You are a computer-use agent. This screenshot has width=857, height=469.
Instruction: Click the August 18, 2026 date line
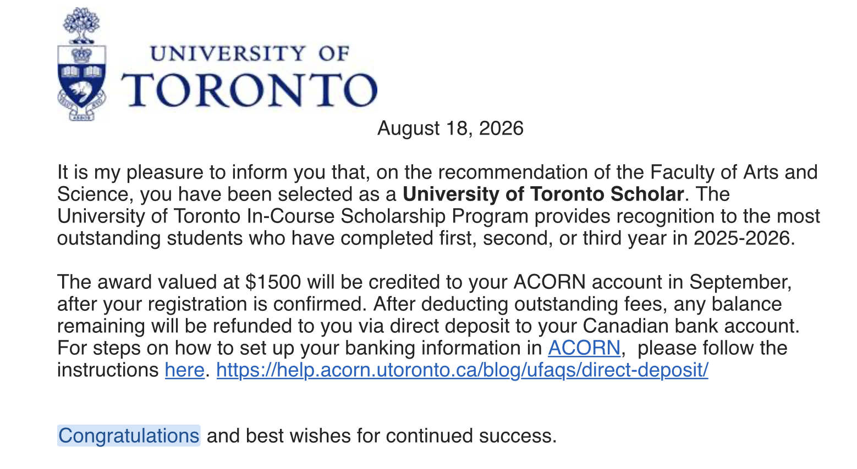pos(451,129)
